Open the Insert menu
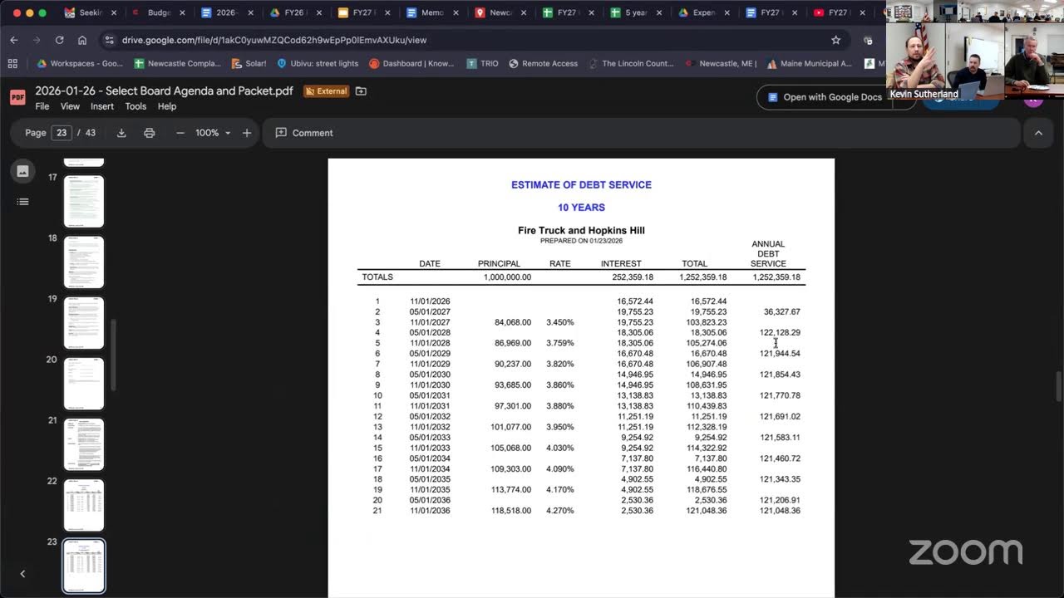1064x598 pixels. click(102, 106)
